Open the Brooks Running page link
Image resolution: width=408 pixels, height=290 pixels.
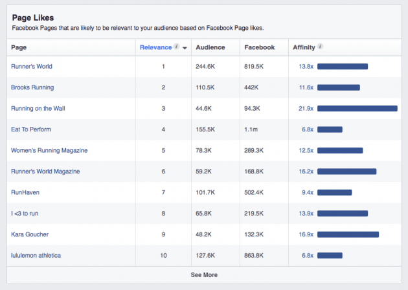point(32,87)
